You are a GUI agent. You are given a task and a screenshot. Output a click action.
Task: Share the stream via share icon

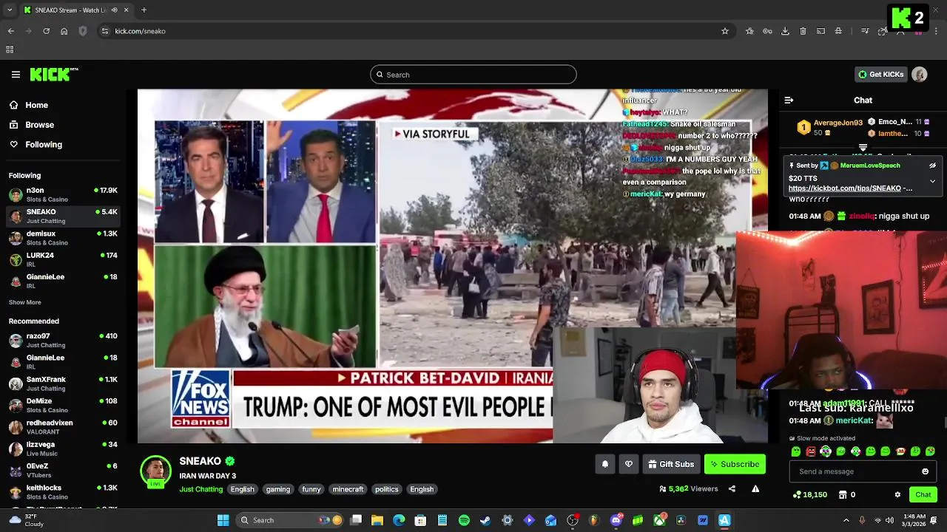[732, 488]
